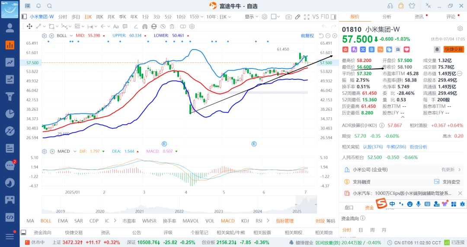
Task: Open the F10 company info
Action: (325, 17)
